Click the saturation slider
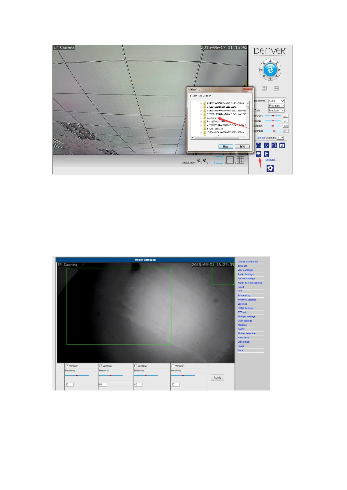 click(273, 126)
